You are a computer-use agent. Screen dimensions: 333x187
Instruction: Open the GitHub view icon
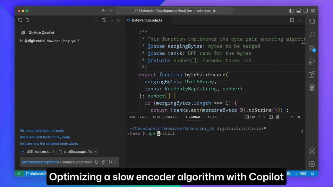click(312, 88)
